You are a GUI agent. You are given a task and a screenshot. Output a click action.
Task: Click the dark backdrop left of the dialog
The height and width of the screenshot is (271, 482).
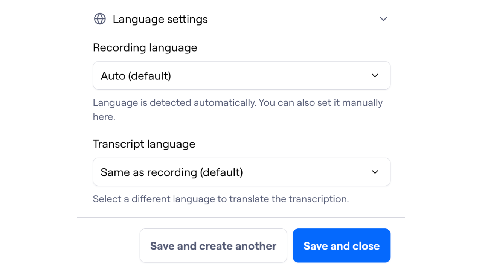click(x=38, y=135)
